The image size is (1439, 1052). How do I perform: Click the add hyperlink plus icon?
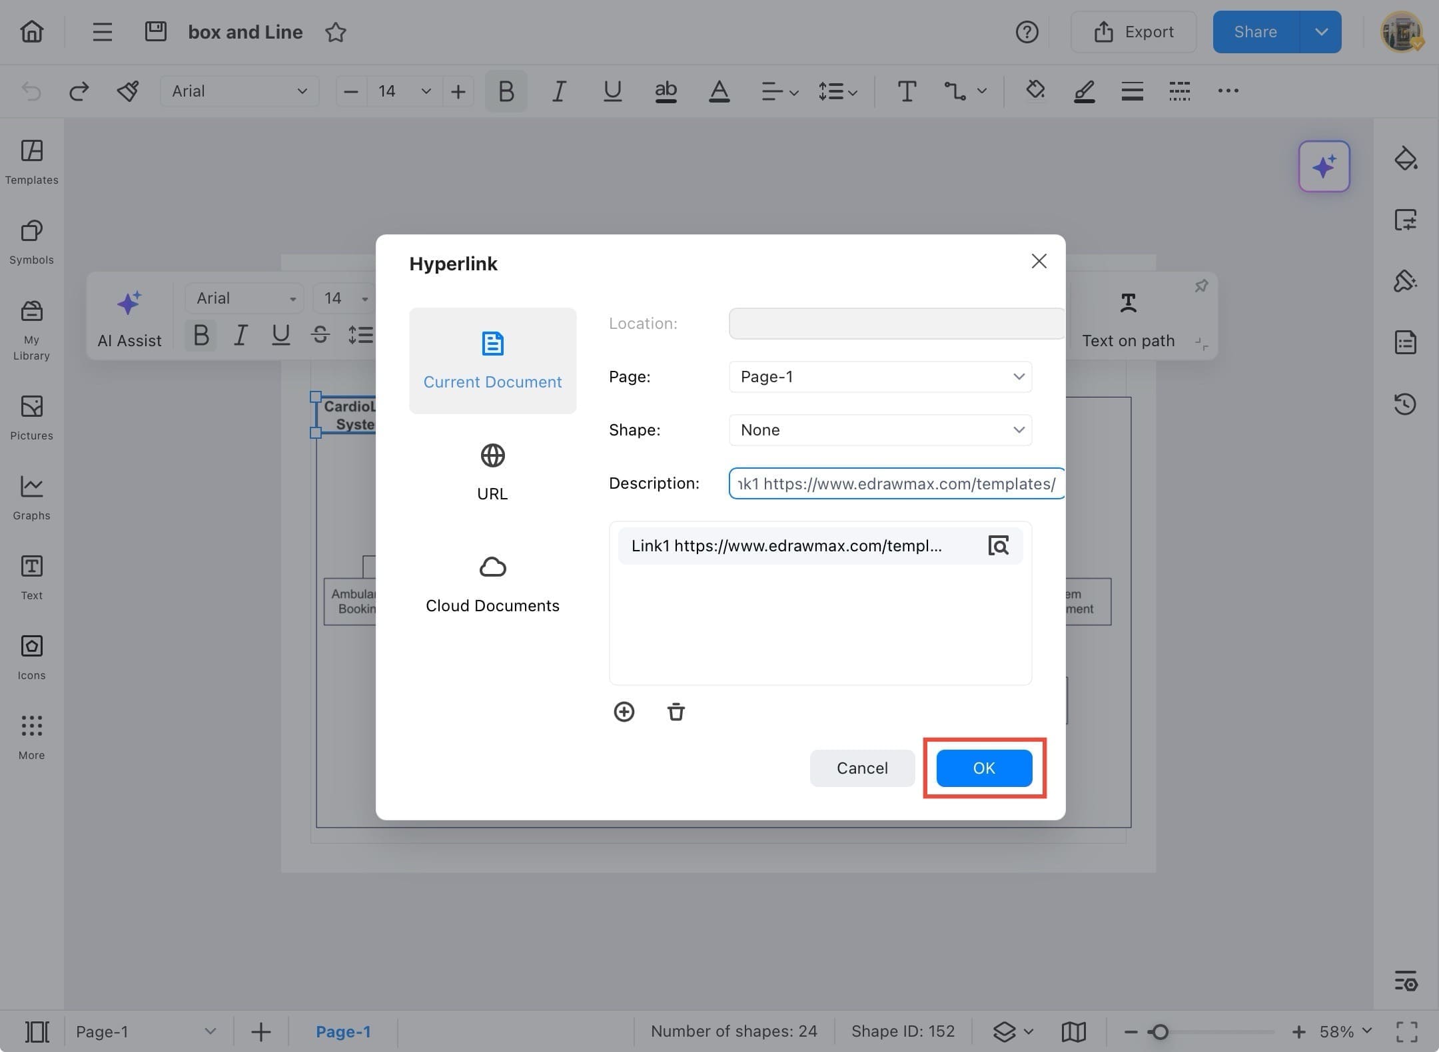tap(624, 712)
